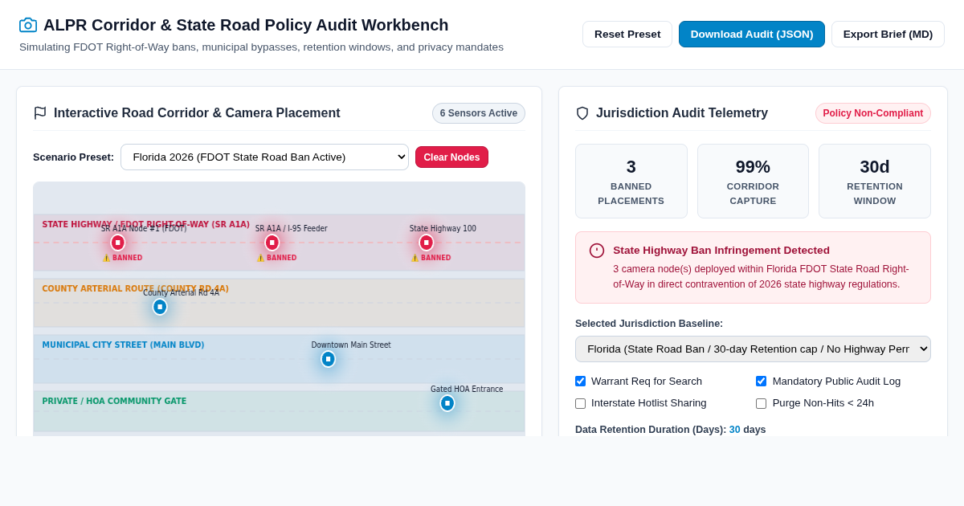Click the Clear Nodes button
Viewport: 964px width, 506px height.
tap(451, 157)
